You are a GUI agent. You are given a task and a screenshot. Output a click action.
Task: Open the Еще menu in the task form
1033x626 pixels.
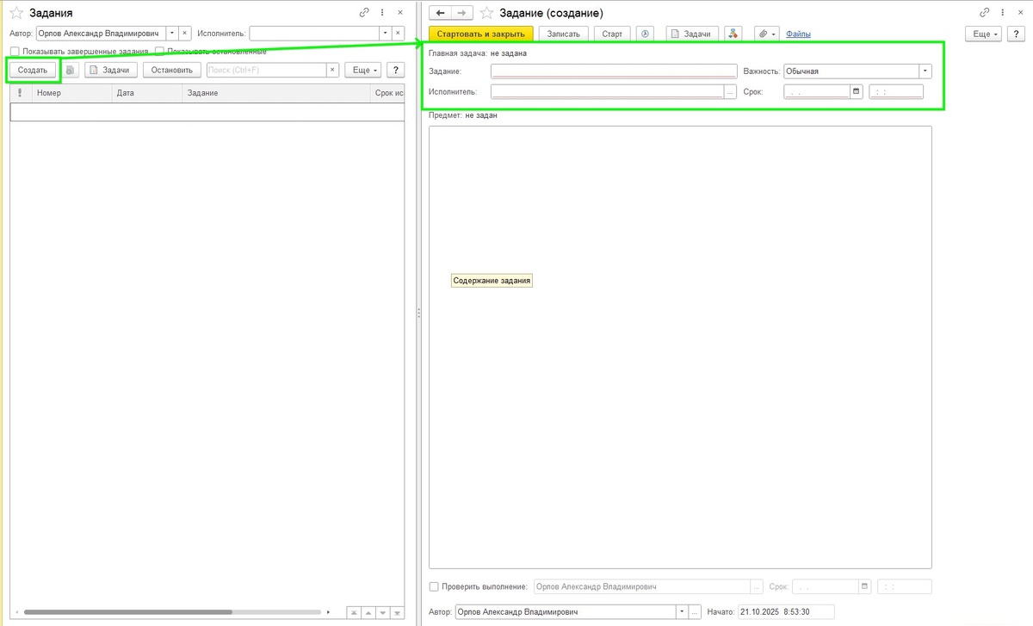[982, 34]
